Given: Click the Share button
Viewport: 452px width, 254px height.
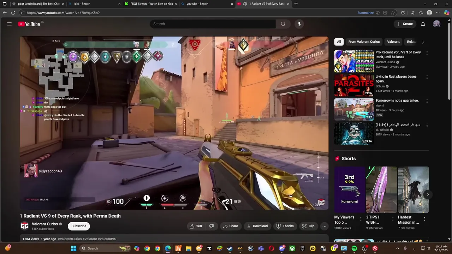Looking at the screenshot, I should tap(230, 226).
